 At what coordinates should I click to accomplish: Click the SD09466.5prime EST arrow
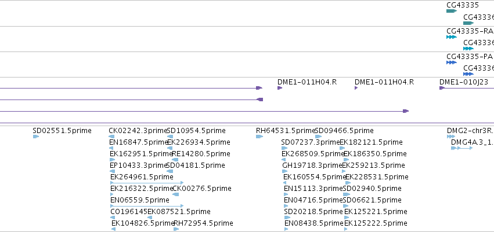tap(319, 137)
